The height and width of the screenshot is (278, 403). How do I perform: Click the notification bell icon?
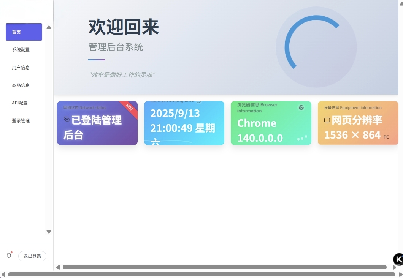pos(9,256)
